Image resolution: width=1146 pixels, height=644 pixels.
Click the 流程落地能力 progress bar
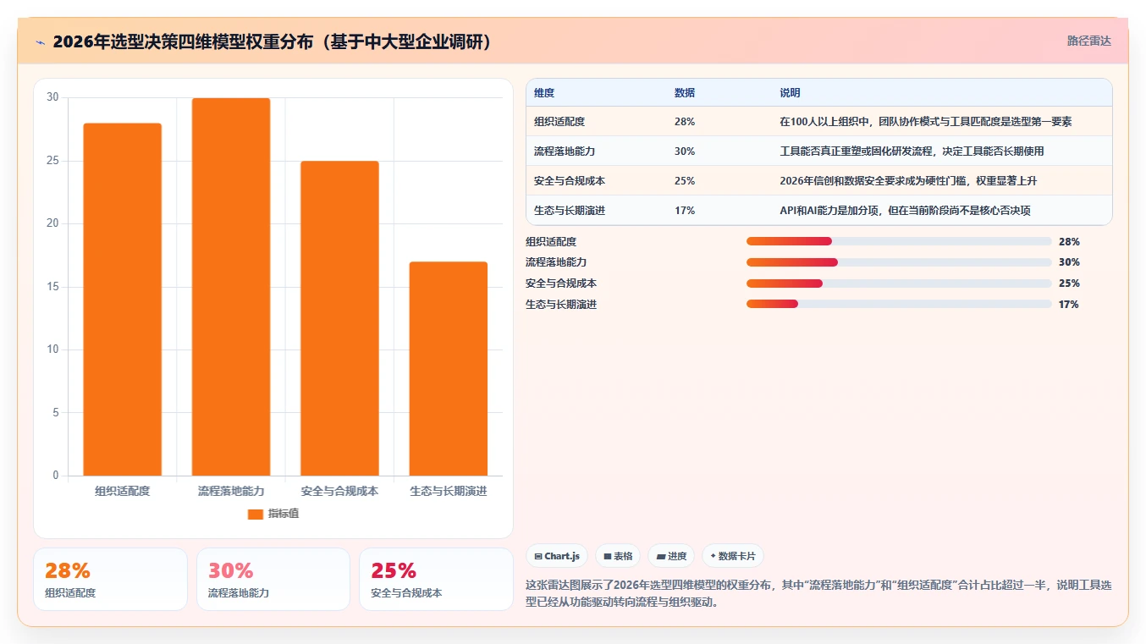tap(899, 262)
